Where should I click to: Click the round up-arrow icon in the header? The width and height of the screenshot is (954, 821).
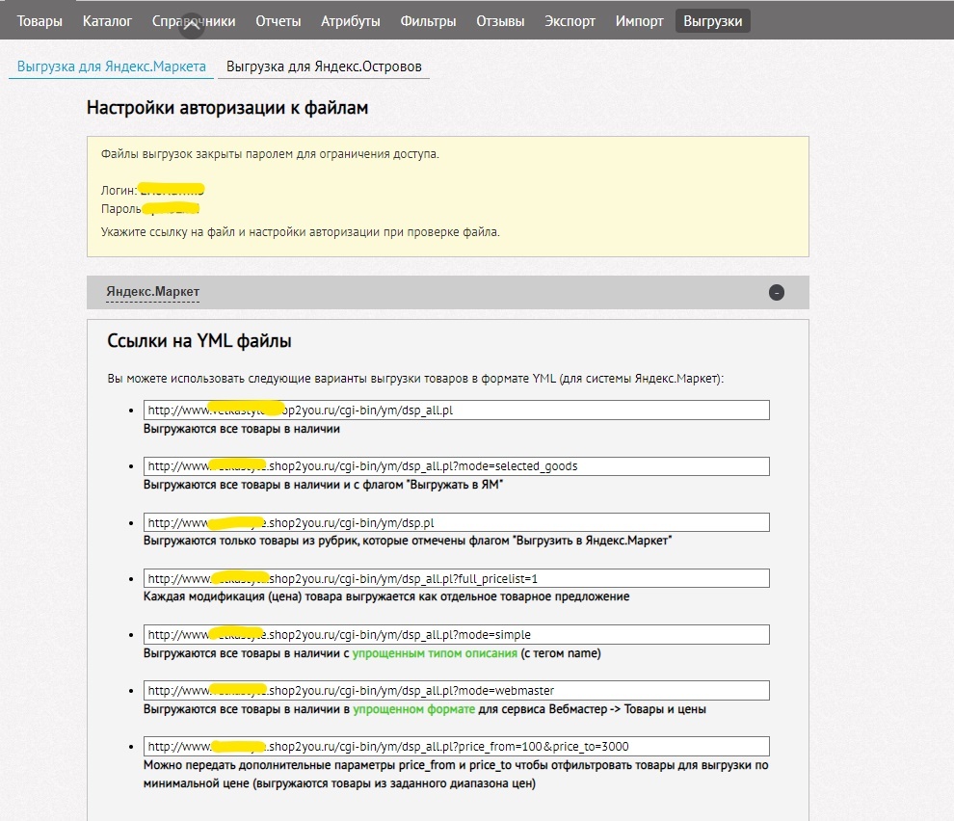[x=192, y=26]
